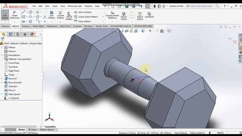Select the Arc sketch tool
The width and height of the screenshot is (242, 136).
(x=30, y=17)
